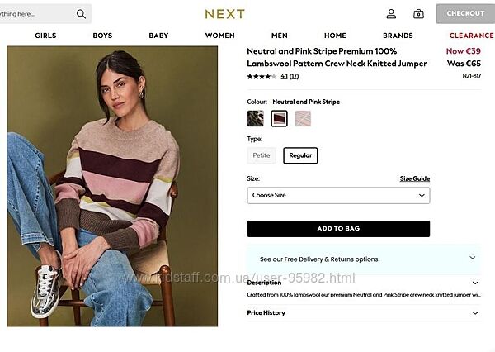Open the 17 reviews link
This screenshot has height=352, width=495.
click(x=294, y=76)
